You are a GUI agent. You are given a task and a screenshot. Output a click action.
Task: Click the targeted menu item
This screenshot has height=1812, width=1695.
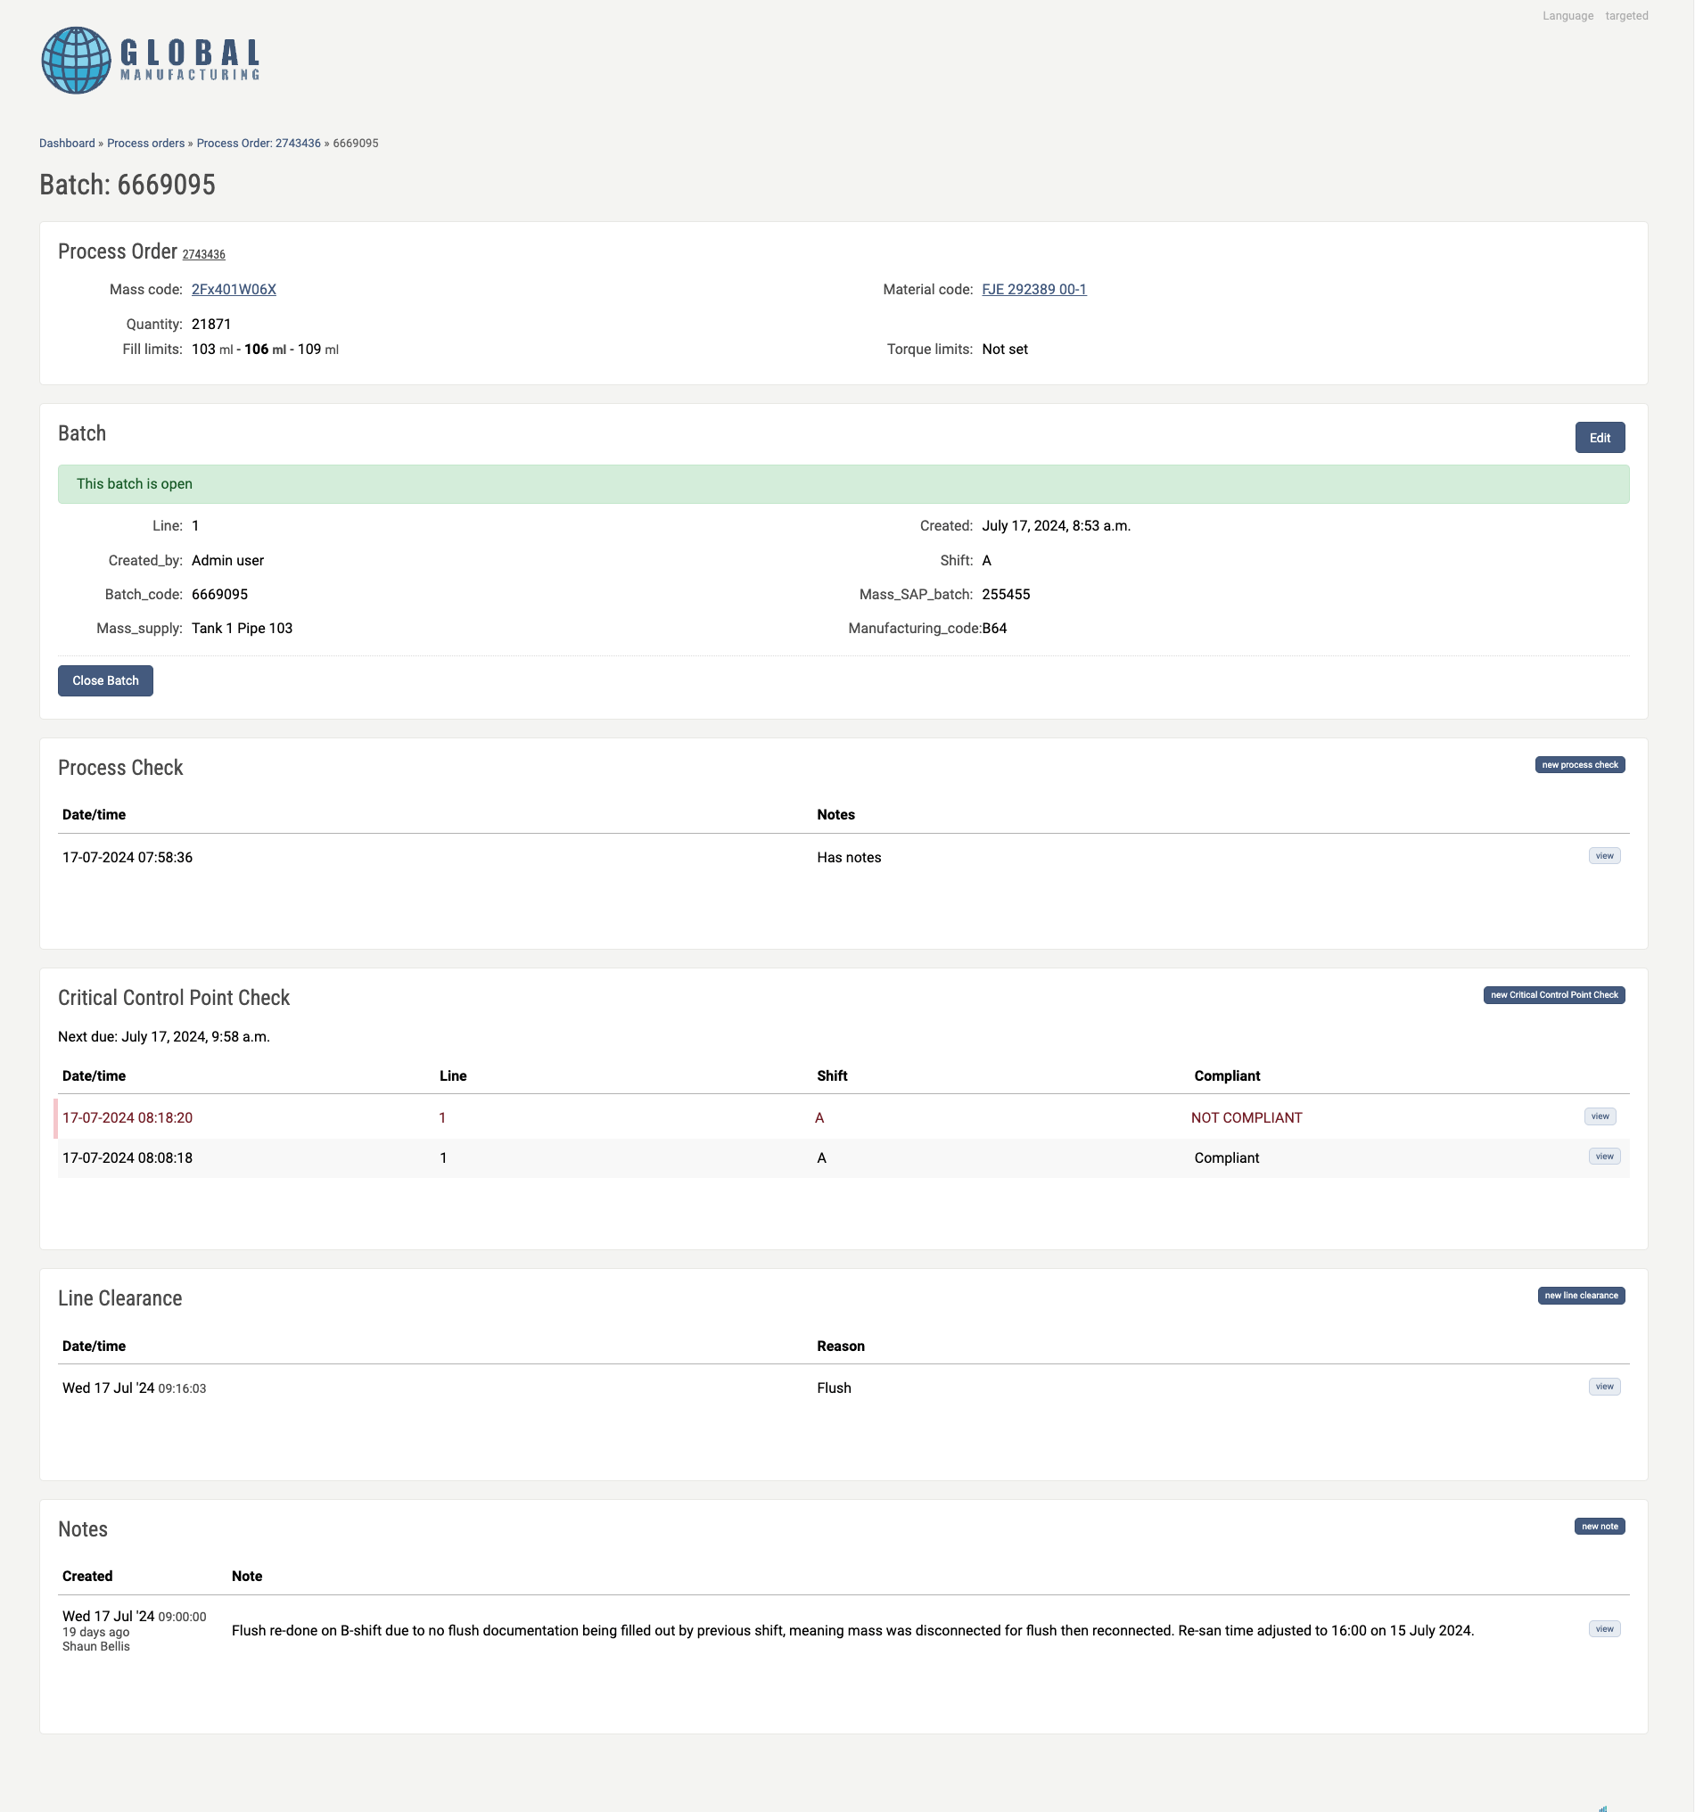[x=1625, y=15]
